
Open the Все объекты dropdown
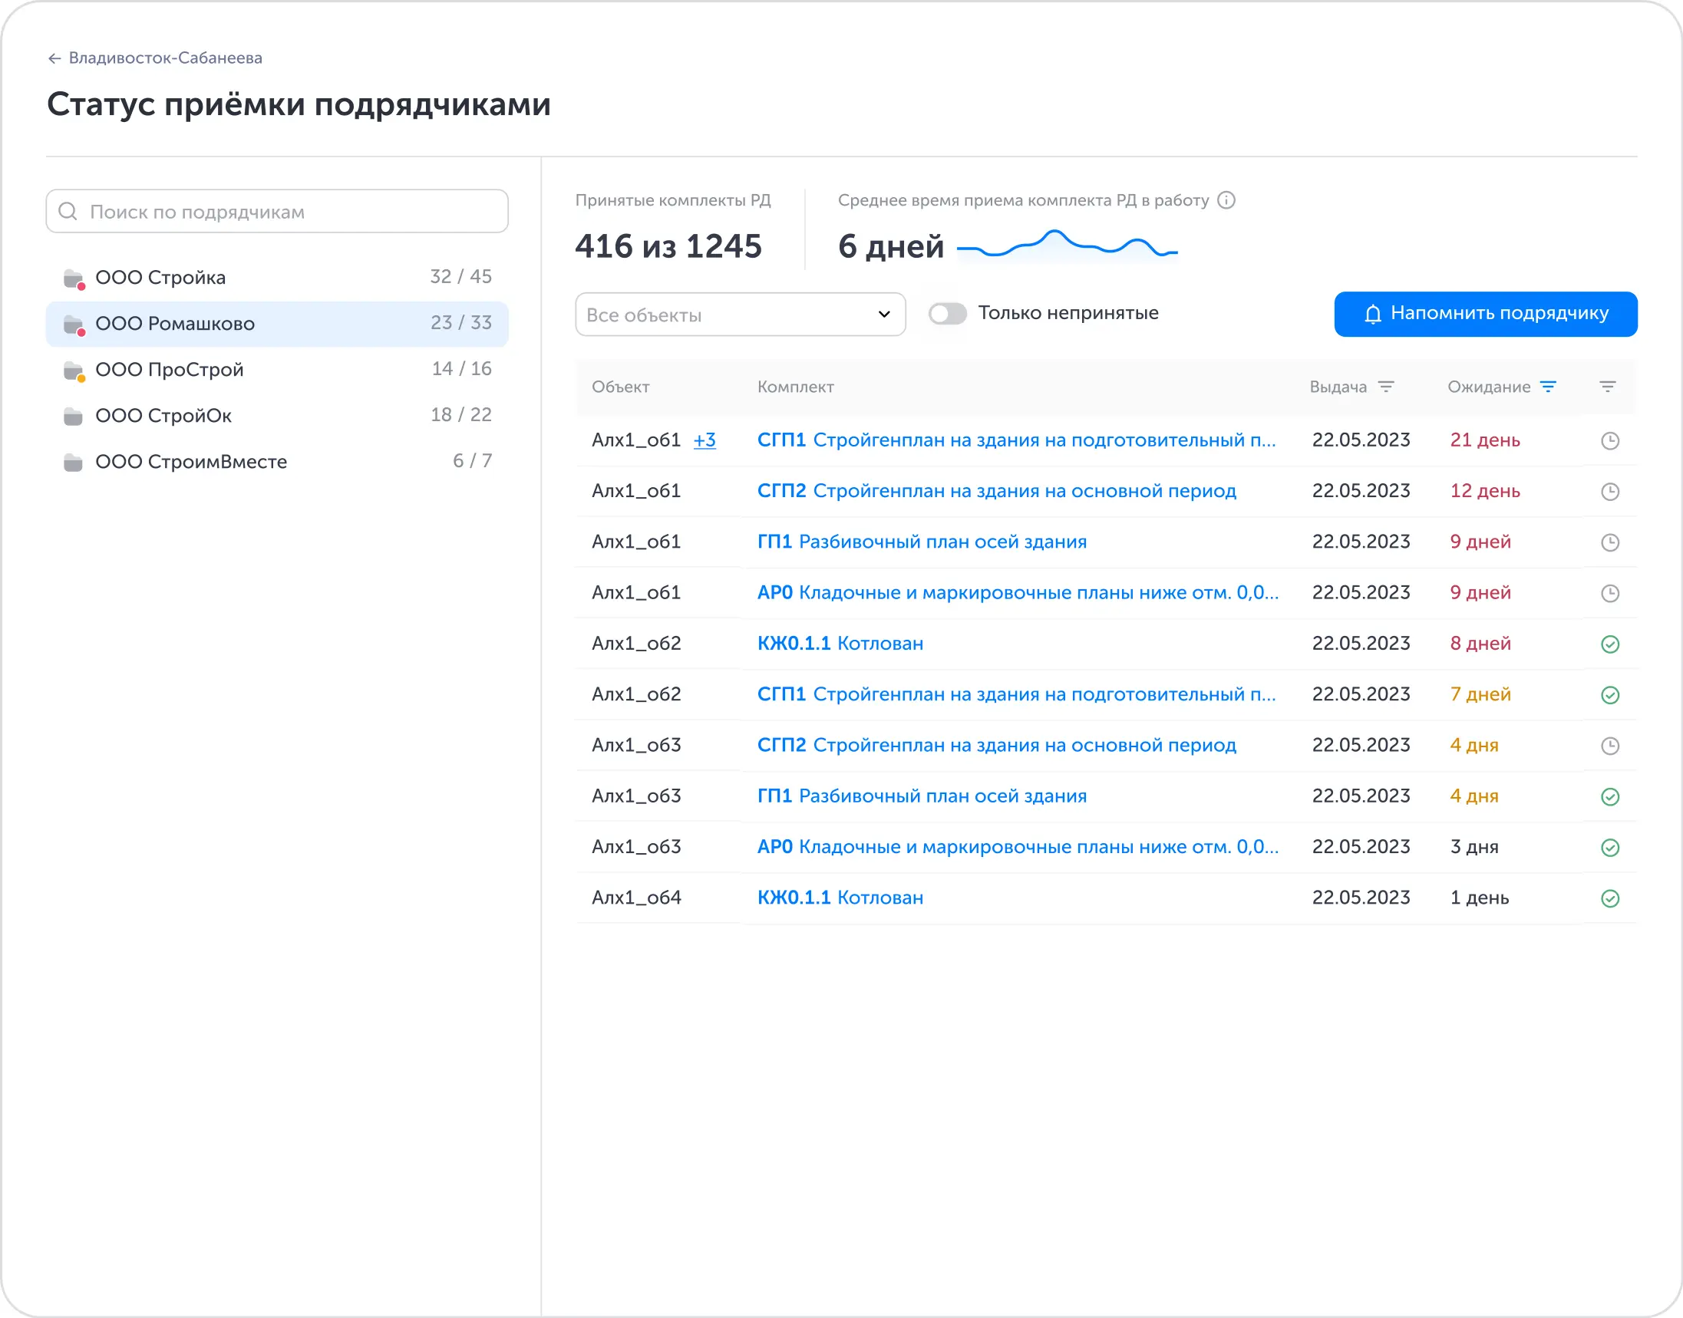click(x=740, y=315)
